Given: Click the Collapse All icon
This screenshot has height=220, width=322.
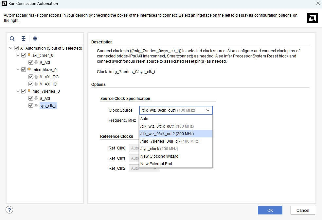Looking at the screenshot, I should (x=24, y=39).
